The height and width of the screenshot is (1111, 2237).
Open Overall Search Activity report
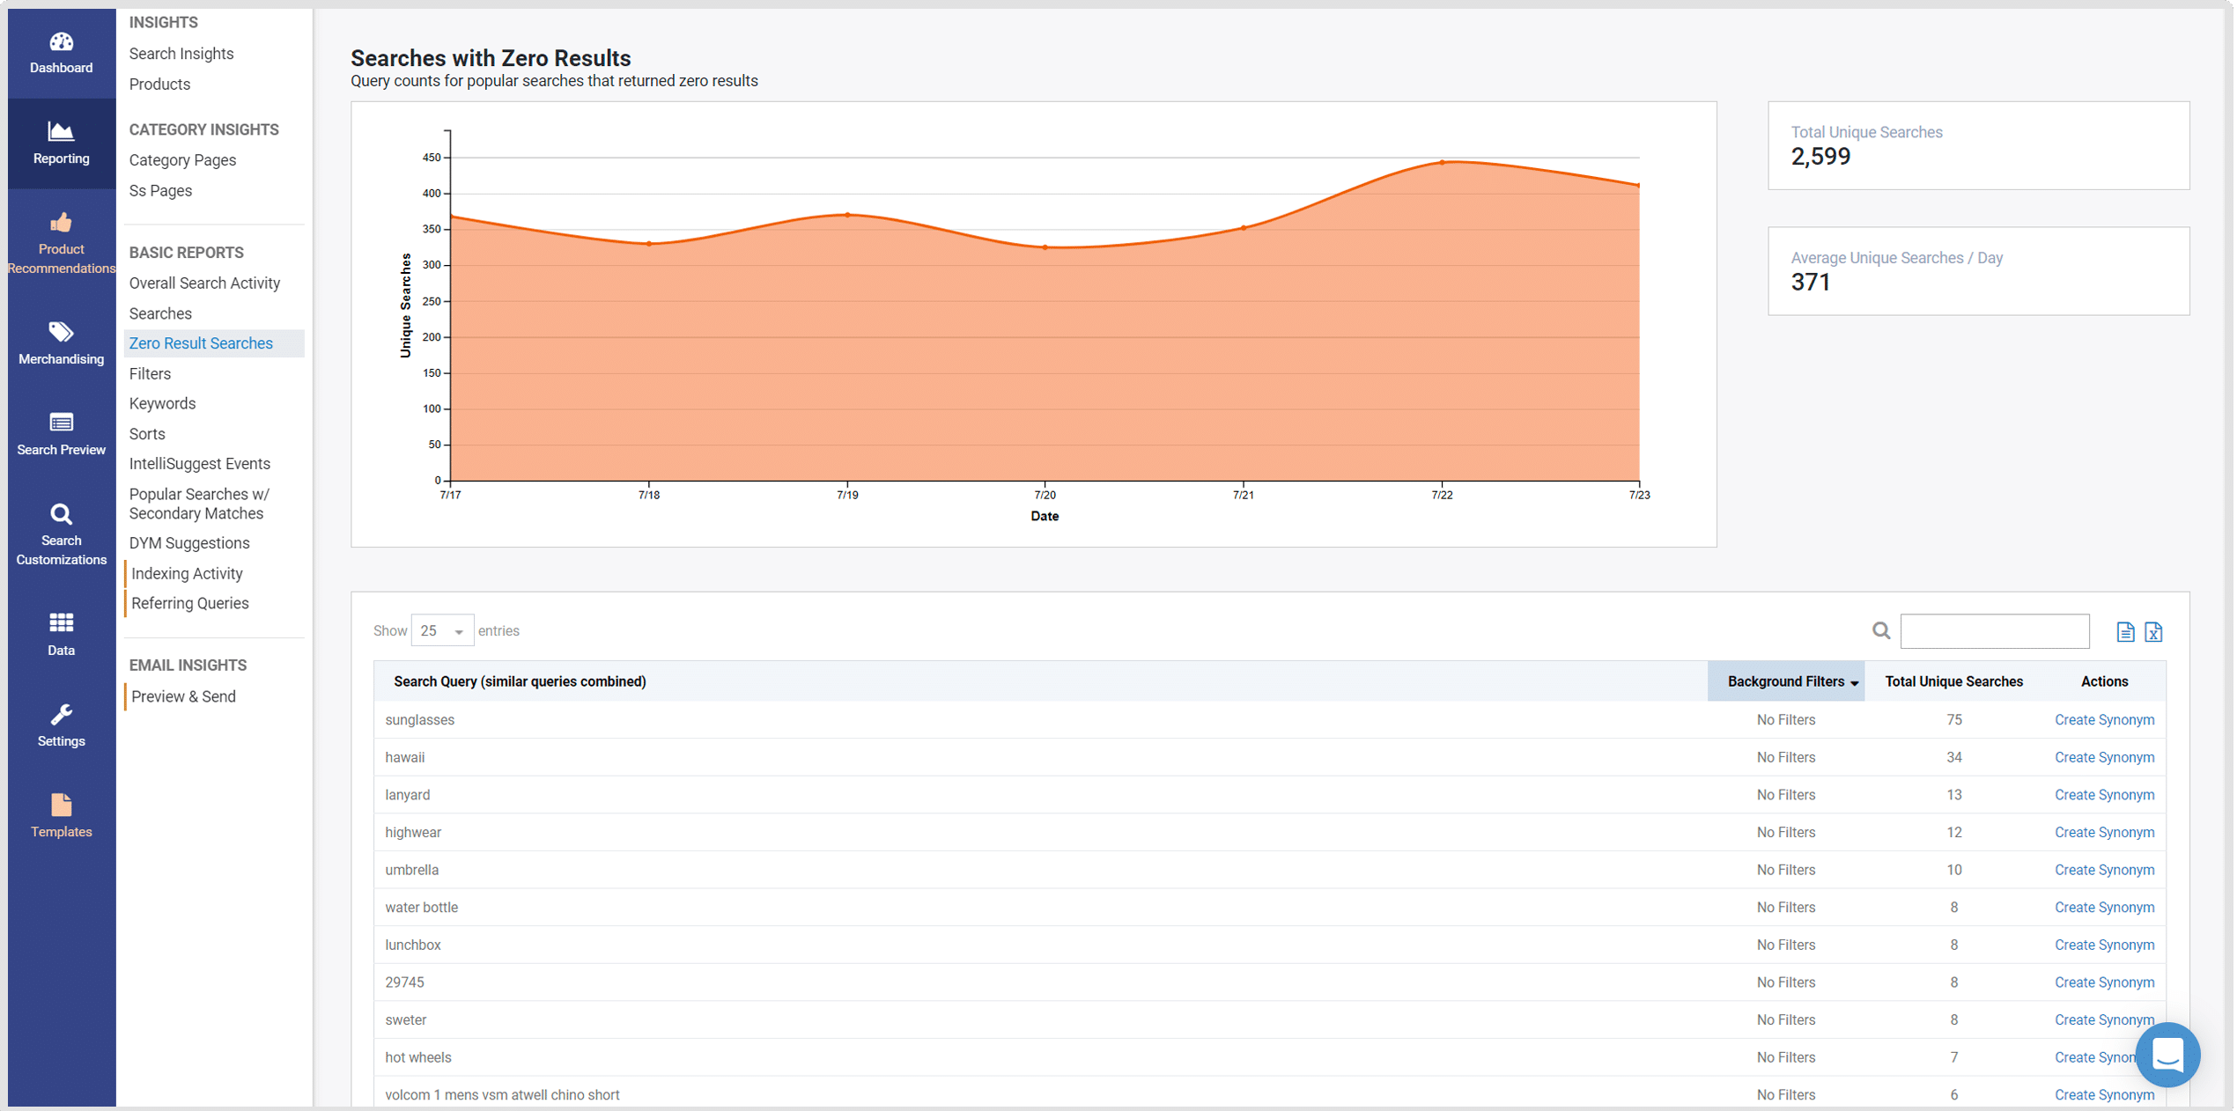204,283
